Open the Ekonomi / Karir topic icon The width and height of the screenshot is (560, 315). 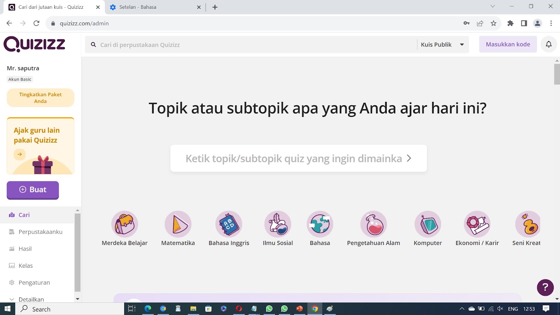(x=477, y=224)
